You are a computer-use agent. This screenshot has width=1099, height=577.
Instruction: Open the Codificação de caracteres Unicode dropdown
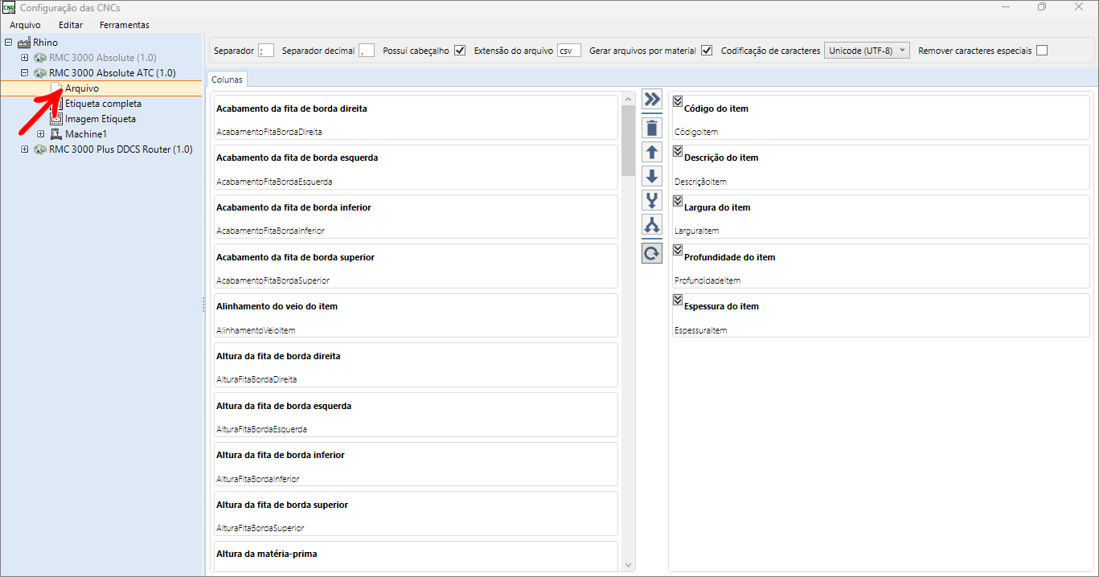867,51
